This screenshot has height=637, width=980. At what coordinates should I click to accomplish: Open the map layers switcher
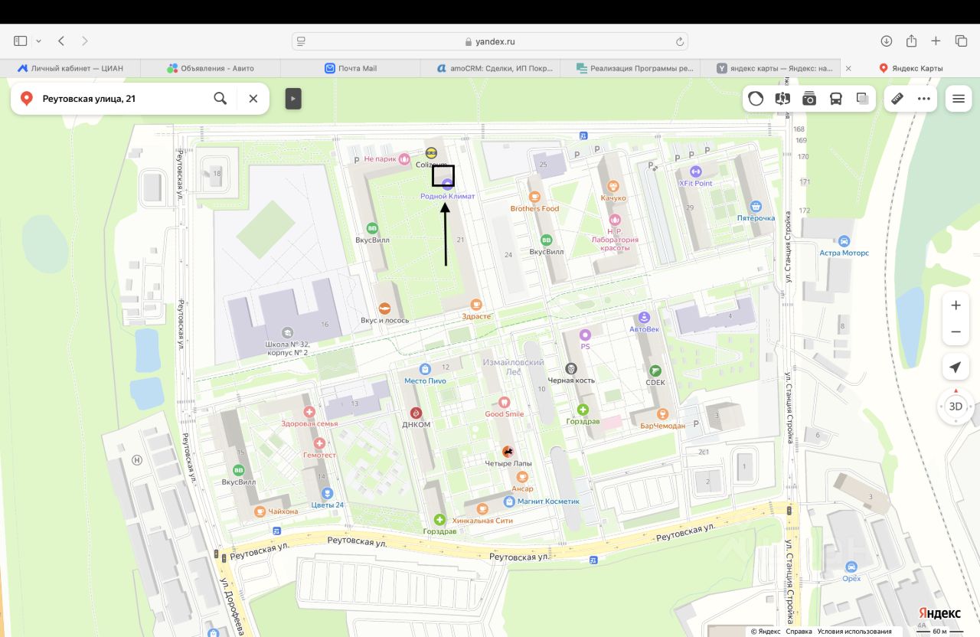pyautogui.click(x=863, y=98)
